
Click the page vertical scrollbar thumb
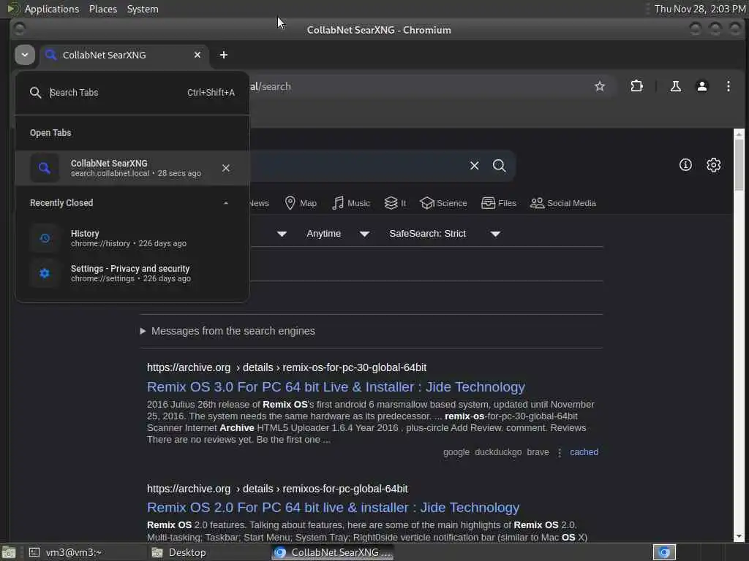(x=739, y=164)
